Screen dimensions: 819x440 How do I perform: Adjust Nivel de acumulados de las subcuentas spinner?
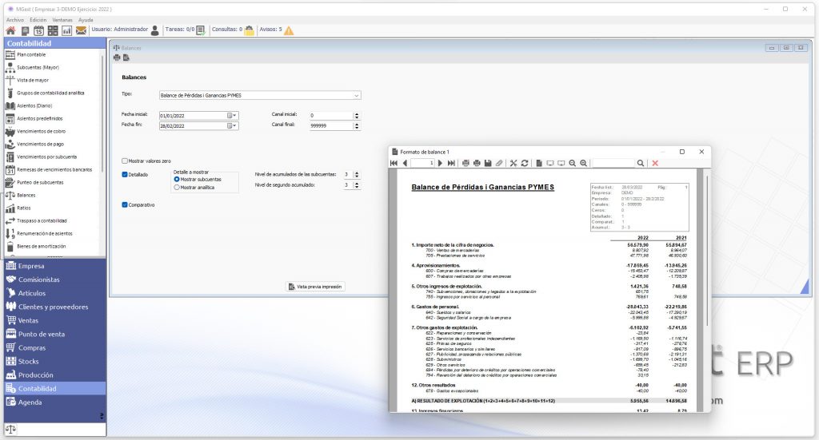[357, 175]
